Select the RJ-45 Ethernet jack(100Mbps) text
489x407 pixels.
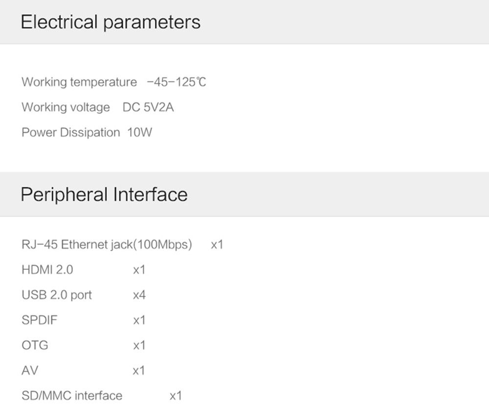pyautogui.click(x=107, y=244)
